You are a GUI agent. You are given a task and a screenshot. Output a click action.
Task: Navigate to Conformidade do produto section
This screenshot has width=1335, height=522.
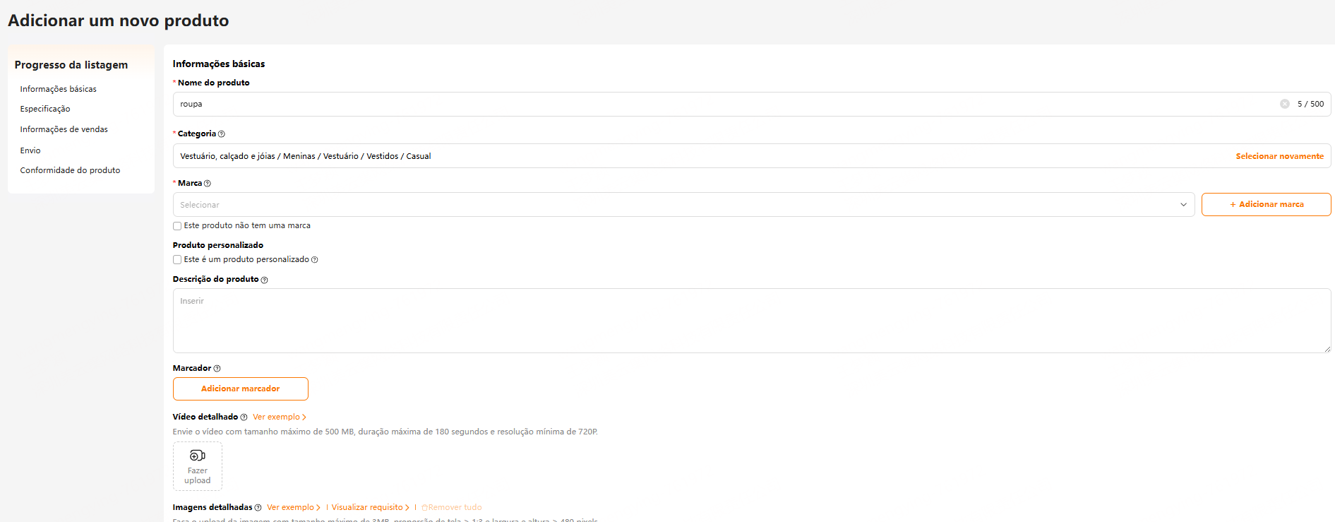click(x=70, y=171)
